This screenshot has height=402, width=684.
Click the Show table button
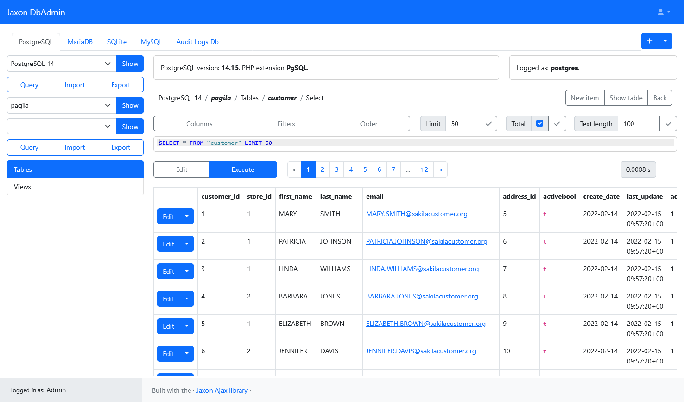[x=626, y=98]
